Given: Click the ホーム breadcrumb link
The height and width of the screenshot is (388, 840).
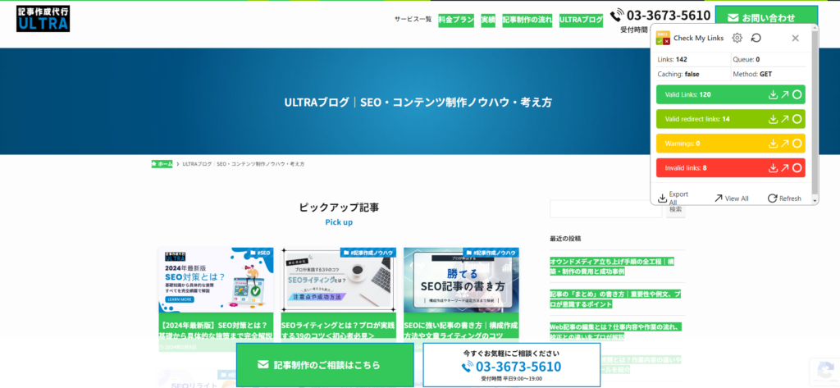Looking at the screenshot, I should coord(162,164).
